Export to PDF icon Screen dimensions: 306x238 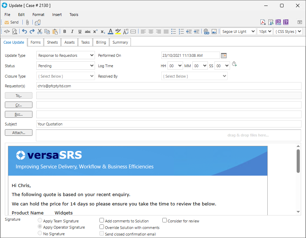pyautogui.click(x=263, y=22)
